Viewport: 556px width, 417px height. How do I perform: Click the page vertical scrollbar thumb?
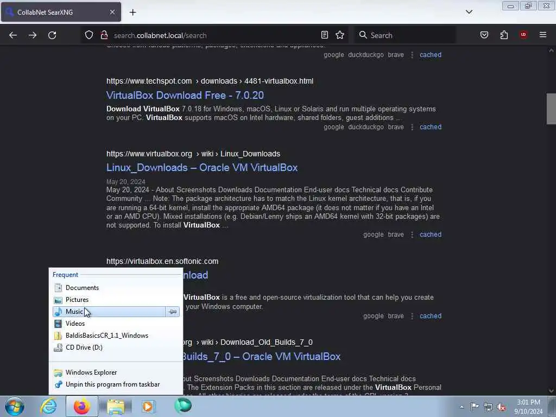[551, 109]
